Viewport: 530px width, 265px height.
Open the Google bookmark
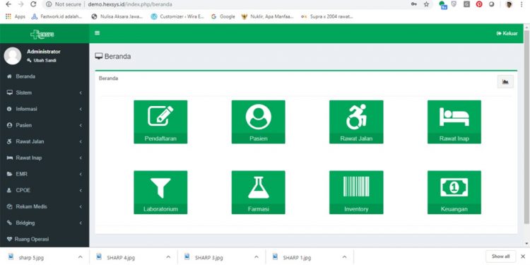coord(223,16)
